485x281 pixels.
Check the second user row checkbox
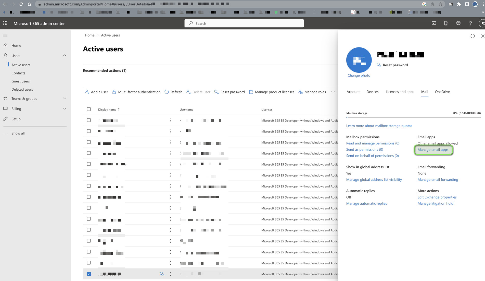(89, 131)
